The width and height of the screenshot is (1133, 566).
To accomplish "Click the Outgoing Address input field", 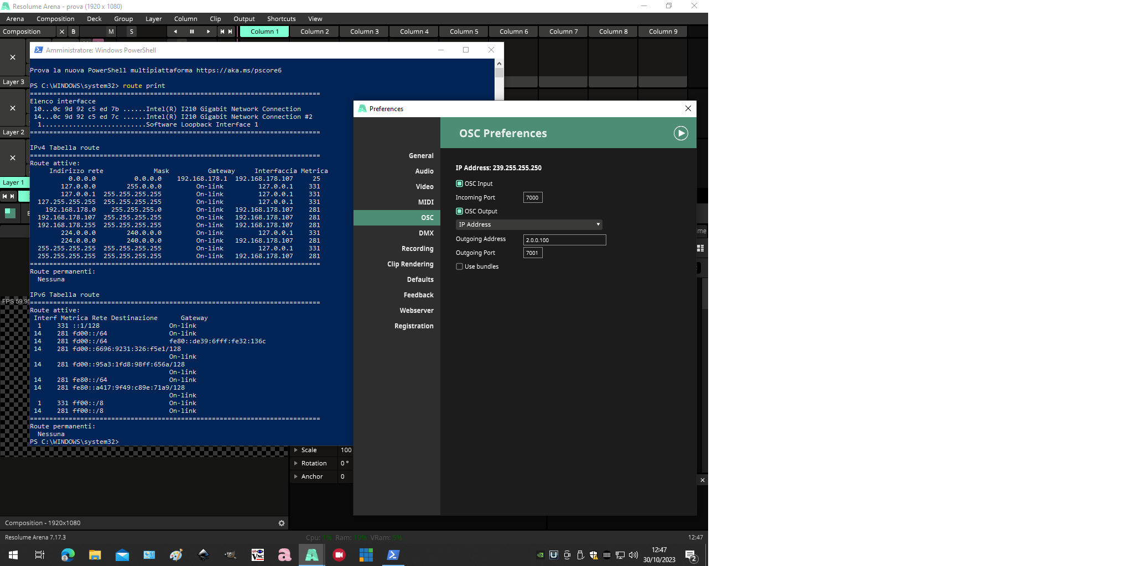I will [x=564, y=240].
